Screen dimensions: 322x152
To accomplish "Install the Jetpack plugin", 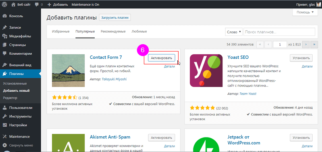I will pyautogui.click(x=301, y=138).
